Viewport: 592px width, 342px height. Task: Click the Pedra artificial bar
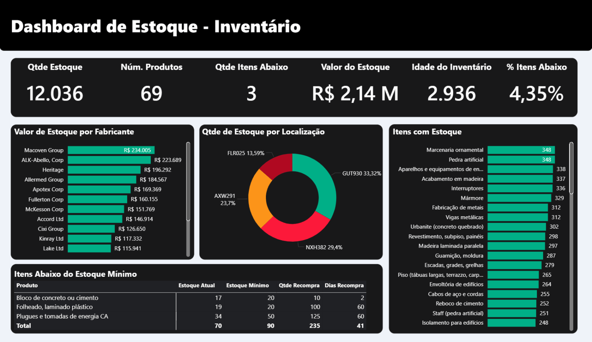(520, 159)
